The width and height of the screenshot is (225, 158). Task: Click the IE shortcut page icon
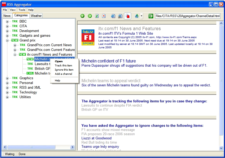pyautogui.click(x=120, y=16)
